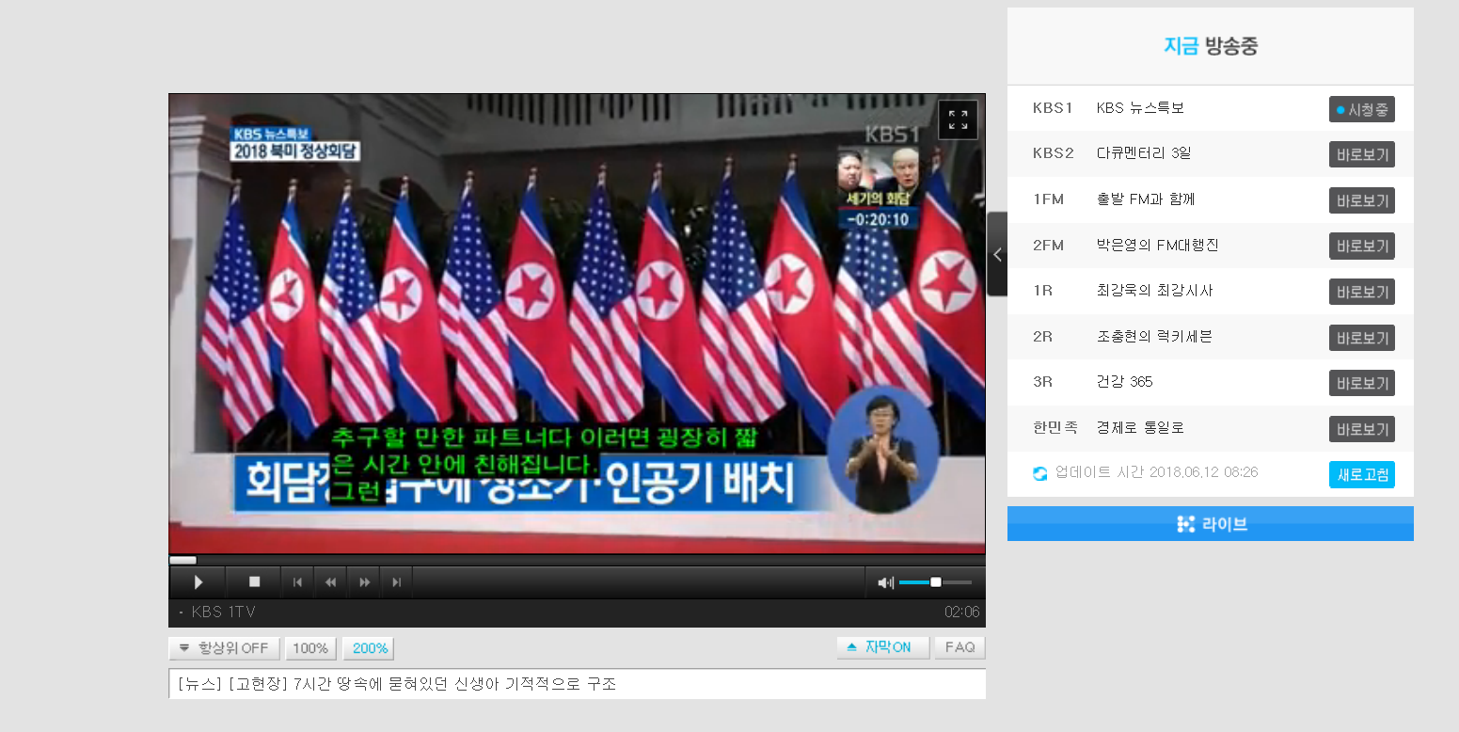The width and height of the screenshot is (1459, 732).
Task: Stop the video playback
Action: pos(254,581)
